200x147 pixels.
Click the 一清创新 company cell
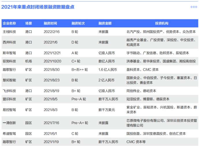9,123
